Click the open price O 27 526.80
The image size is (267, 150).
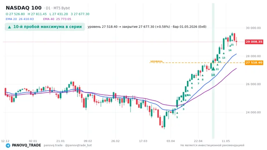[x=15, y=14]
